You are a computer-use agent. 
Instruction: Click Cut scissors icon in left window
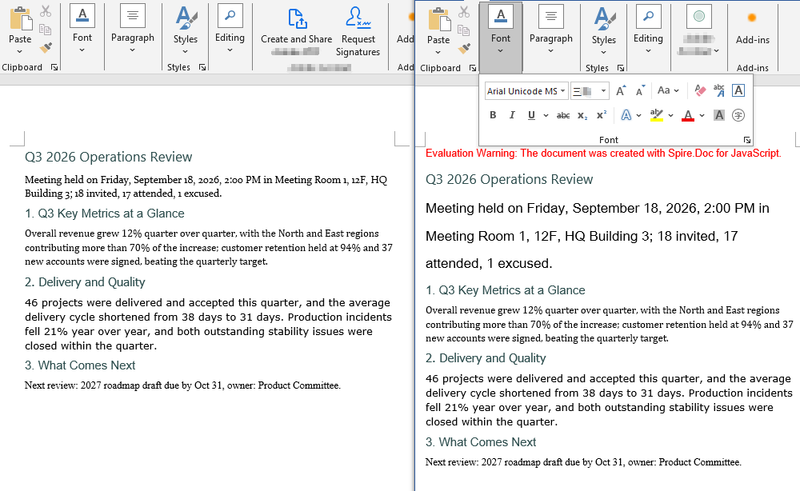(x=46, y=10)
